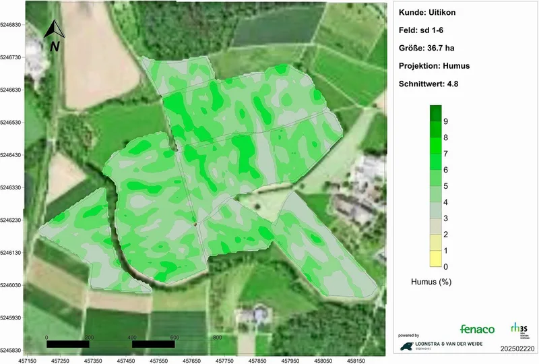Select the 'Kunde: Uitikon' text

click(x=427, y=12)
